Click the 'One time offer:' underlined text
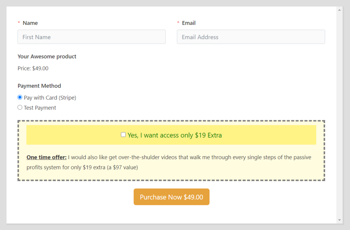350x230 pixels. click(46, 157)
